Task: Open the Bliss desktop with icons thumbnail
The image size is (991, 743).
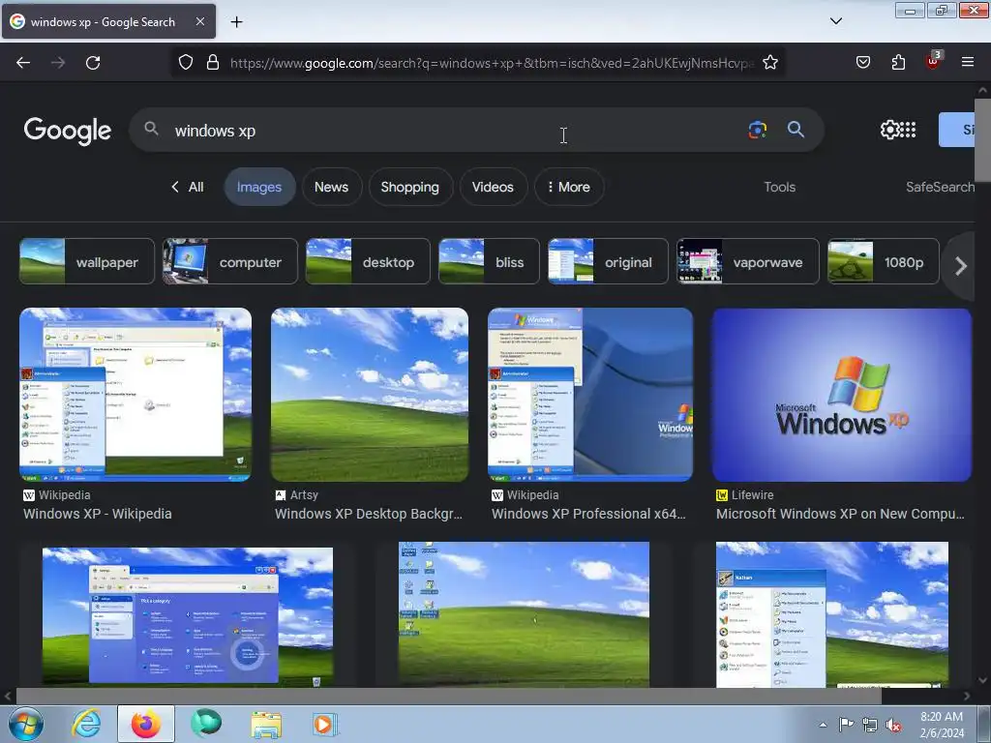Action: coord(524,614)
